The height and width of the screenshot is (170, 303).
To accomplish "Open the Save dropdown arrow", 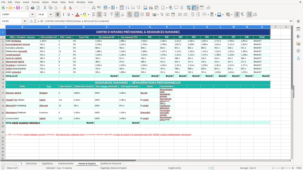I will coord(21,8).
